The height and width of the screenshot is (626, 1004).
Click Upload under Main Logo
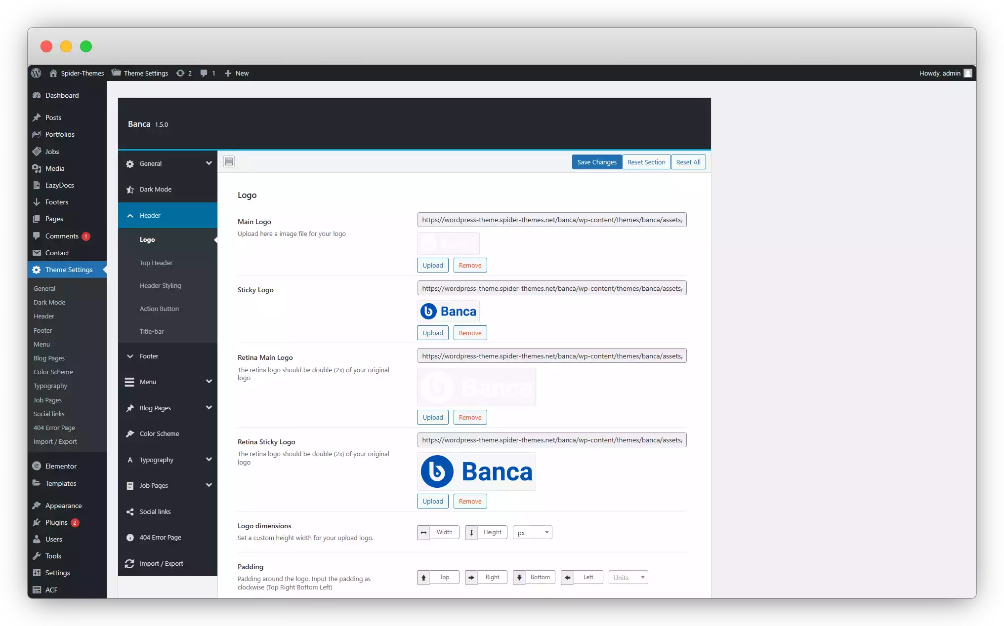433,265
